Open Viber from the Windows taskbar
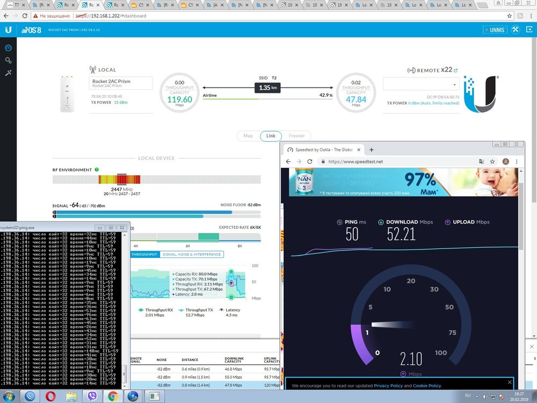Screen dimensions: 537x403 [92, 396]
